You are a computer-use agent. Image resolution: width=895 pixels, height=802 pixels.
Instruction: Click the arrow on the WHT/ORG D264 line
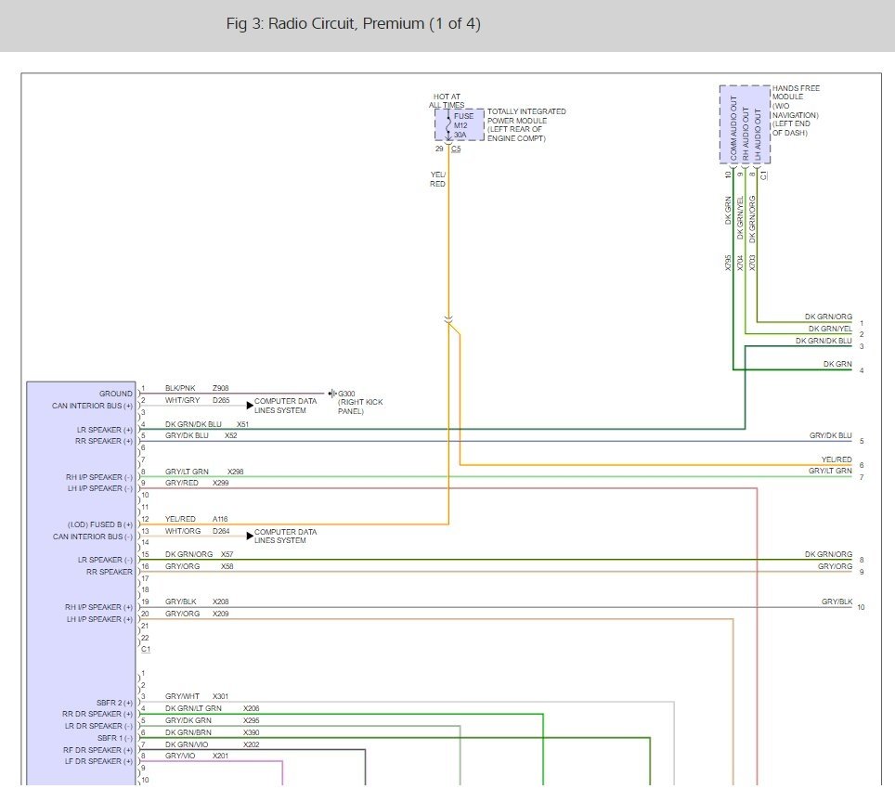249,537
